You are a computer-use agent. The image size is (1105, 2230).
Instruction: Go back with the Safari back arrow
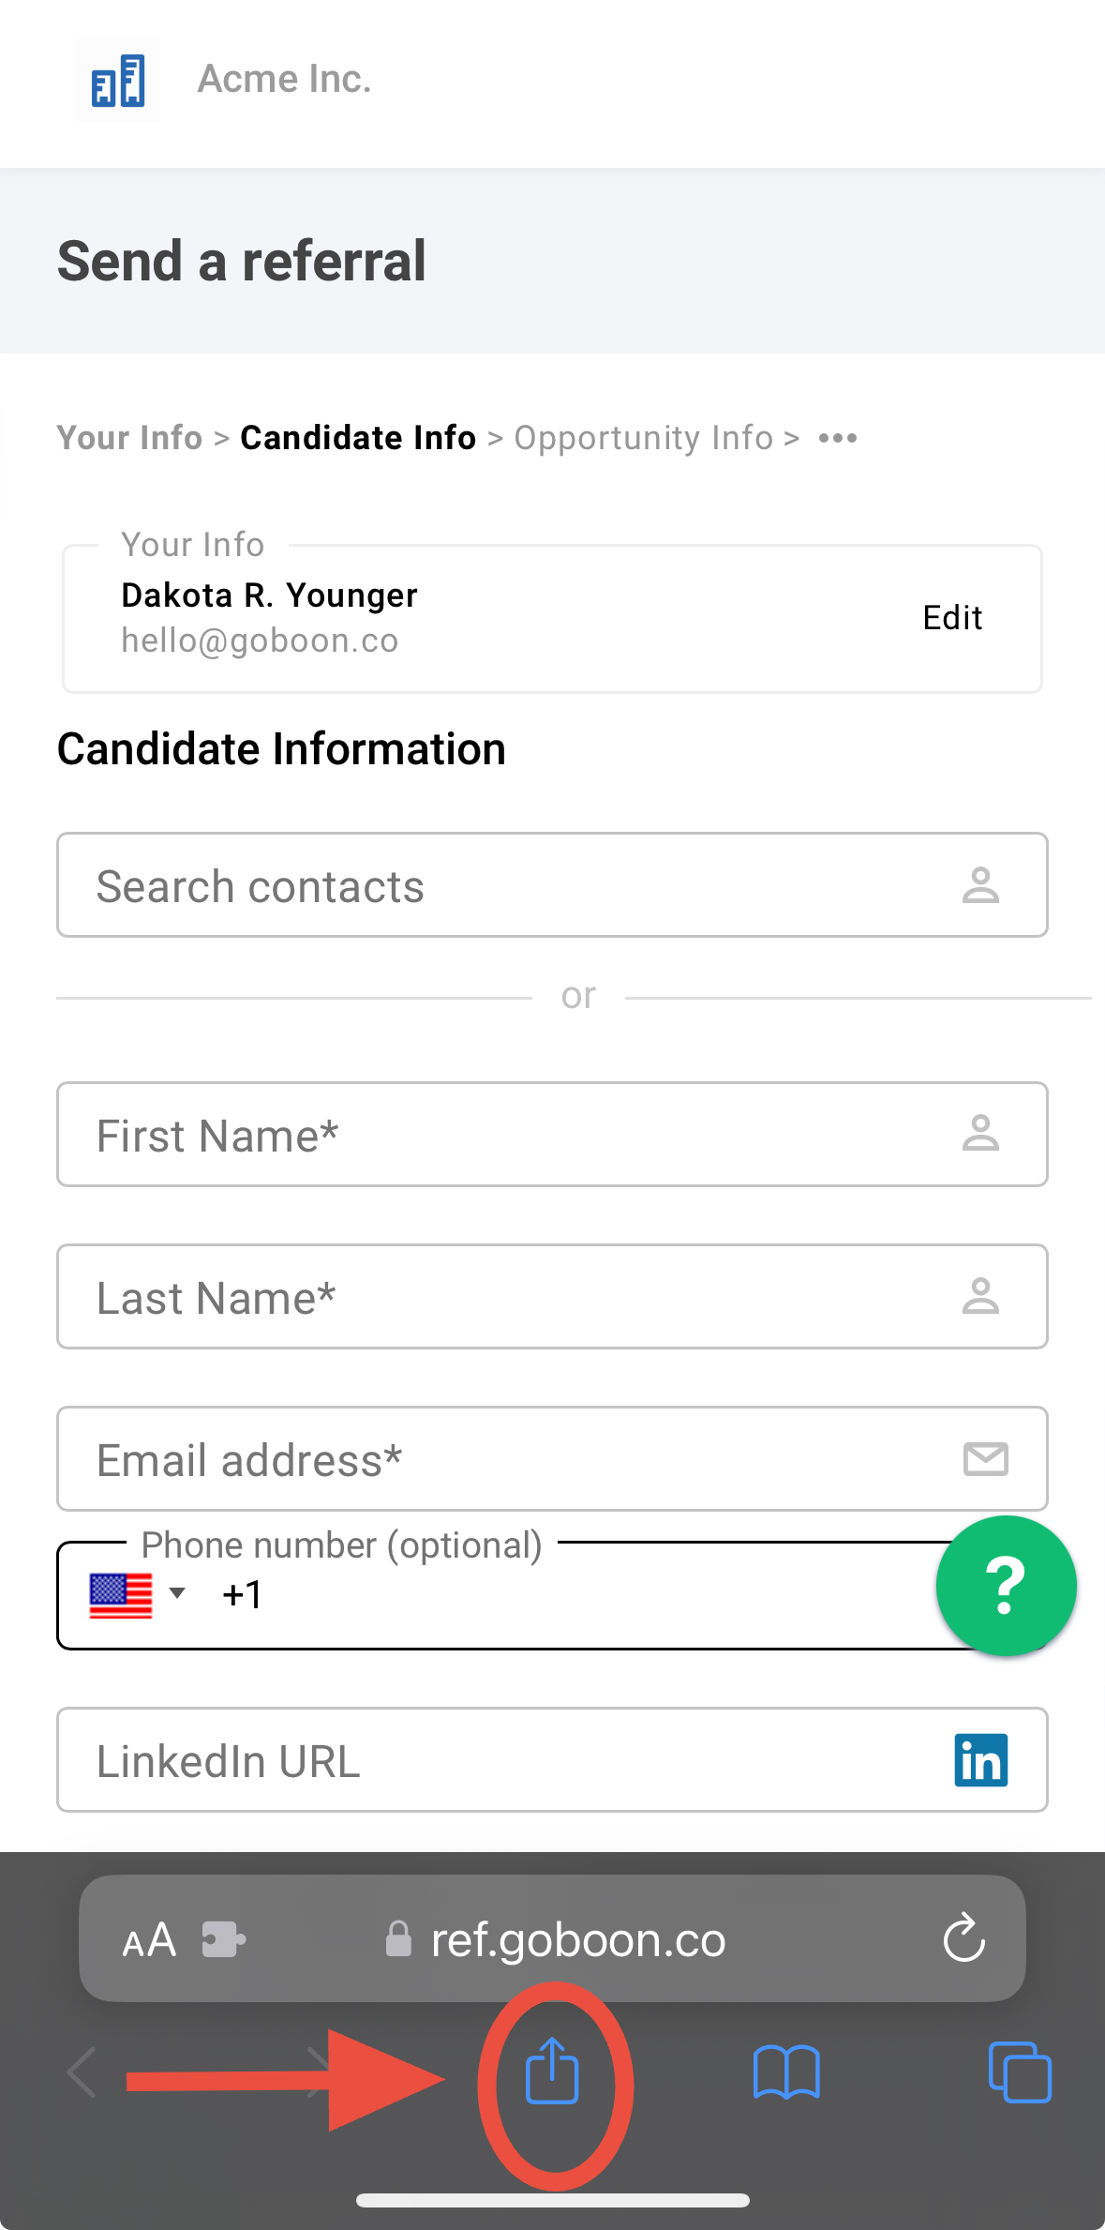click(82, 2072)
